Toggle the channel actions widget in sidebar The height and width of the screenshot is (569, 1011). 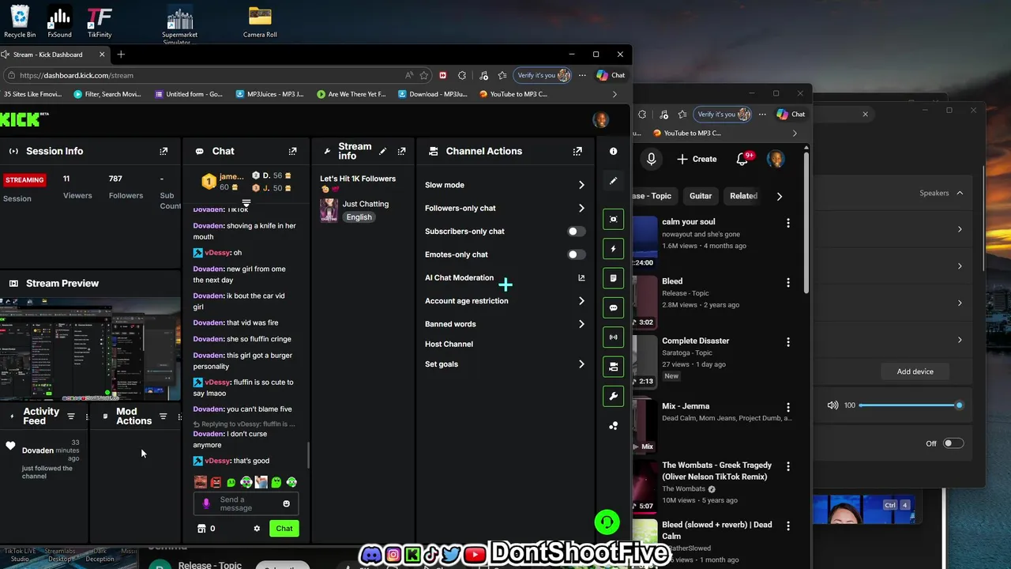coord(613,367)
